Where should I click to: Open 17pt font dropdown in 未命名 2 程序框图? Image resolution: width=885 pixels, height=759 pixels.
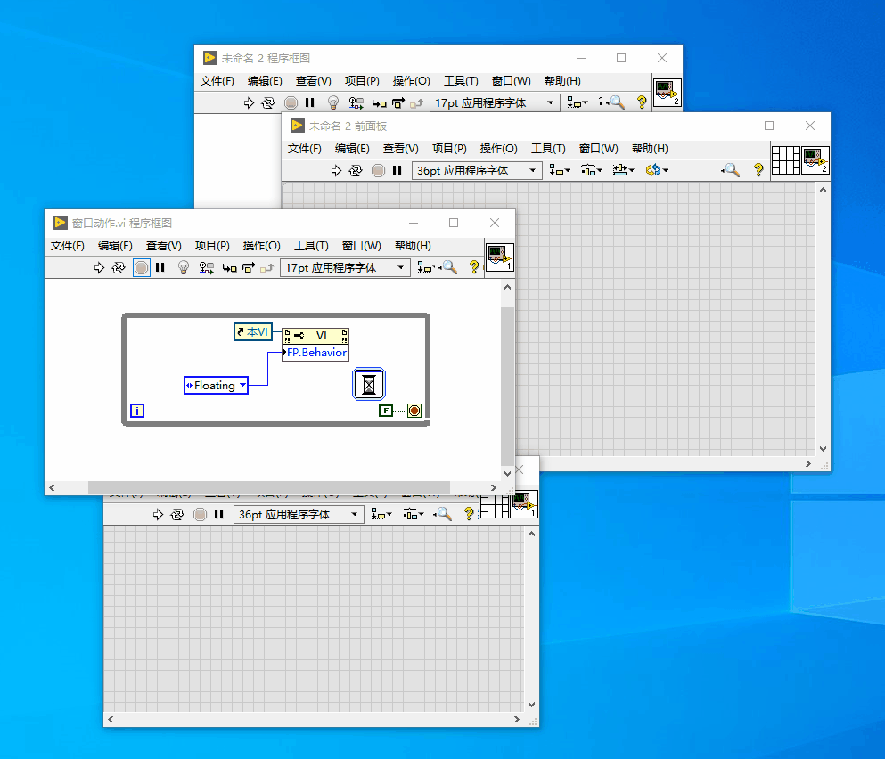(495, 102)
